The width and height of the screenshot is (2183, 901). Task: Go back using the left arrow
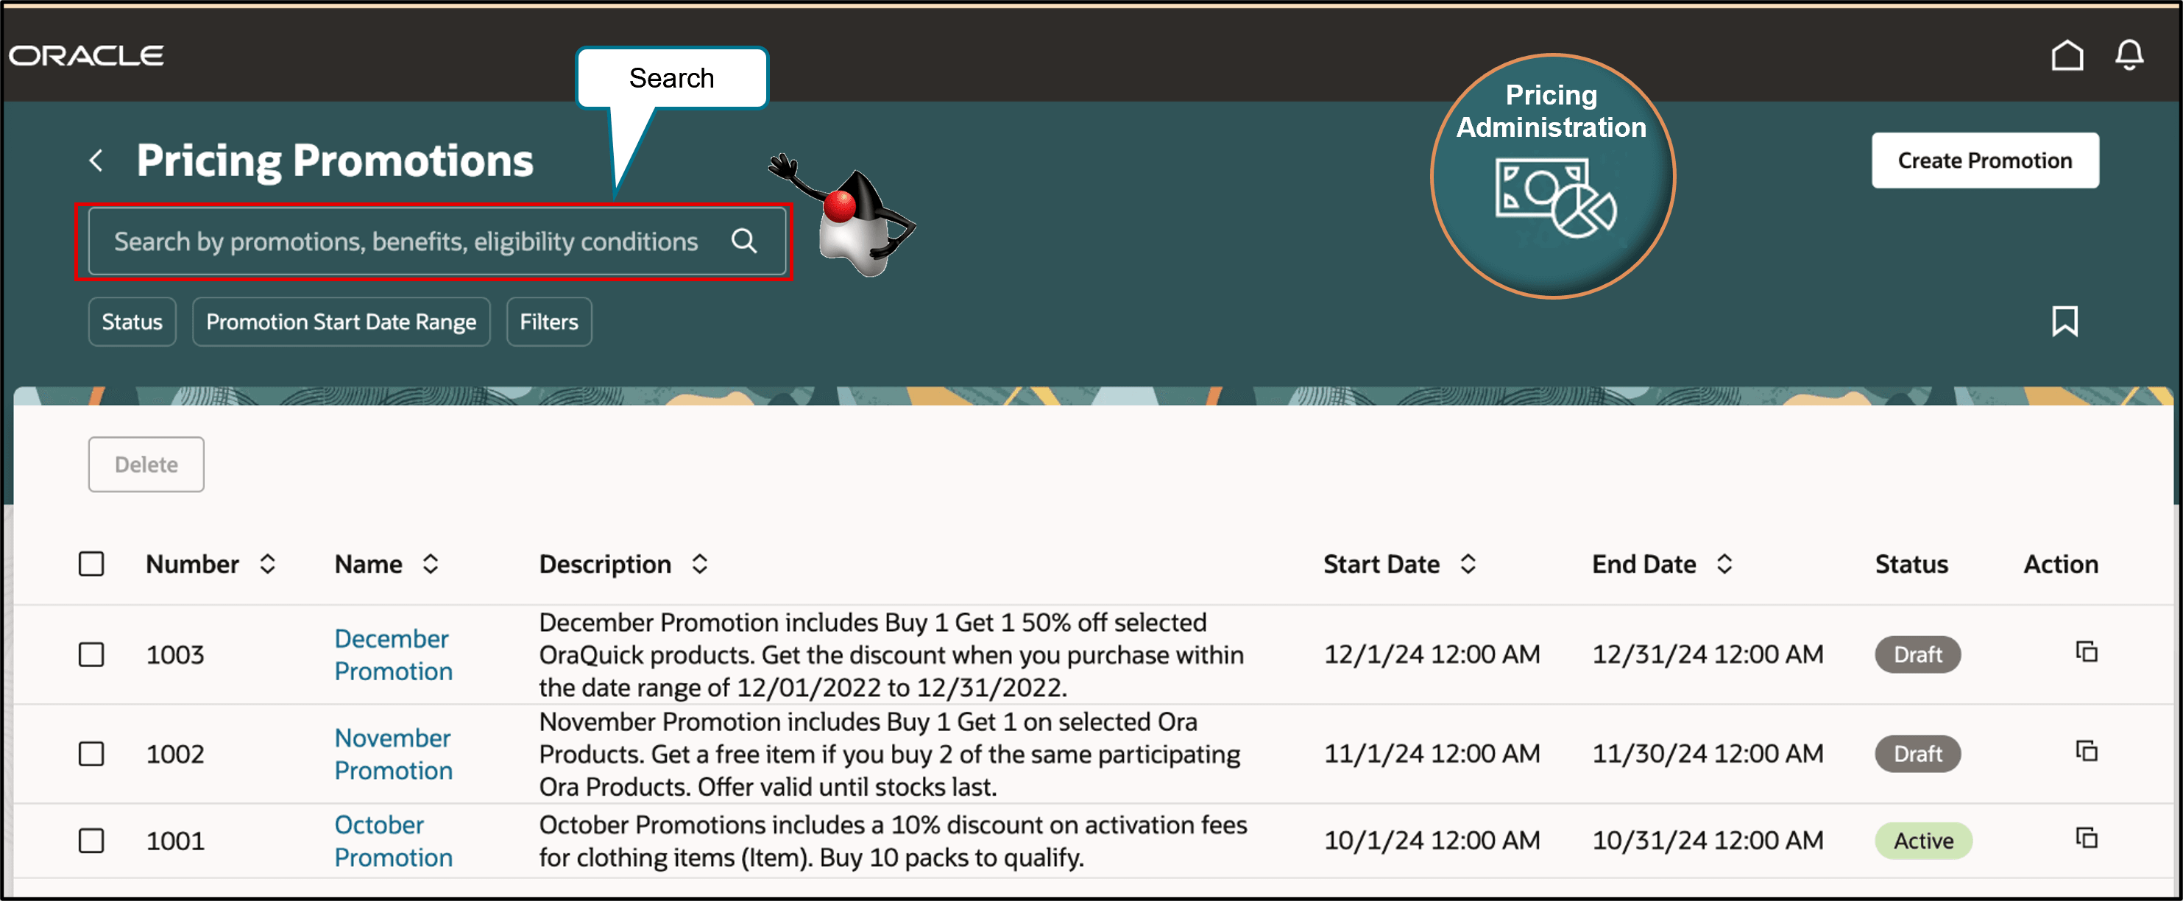[x=96, y=160]
